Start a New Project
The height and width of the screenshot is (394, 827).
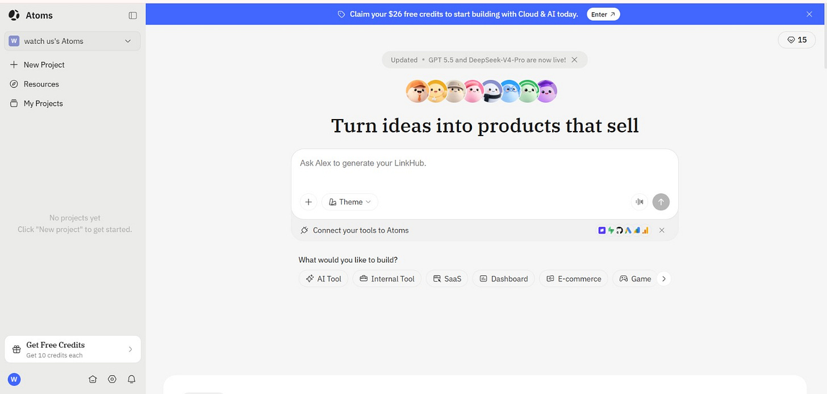(37, 65)
